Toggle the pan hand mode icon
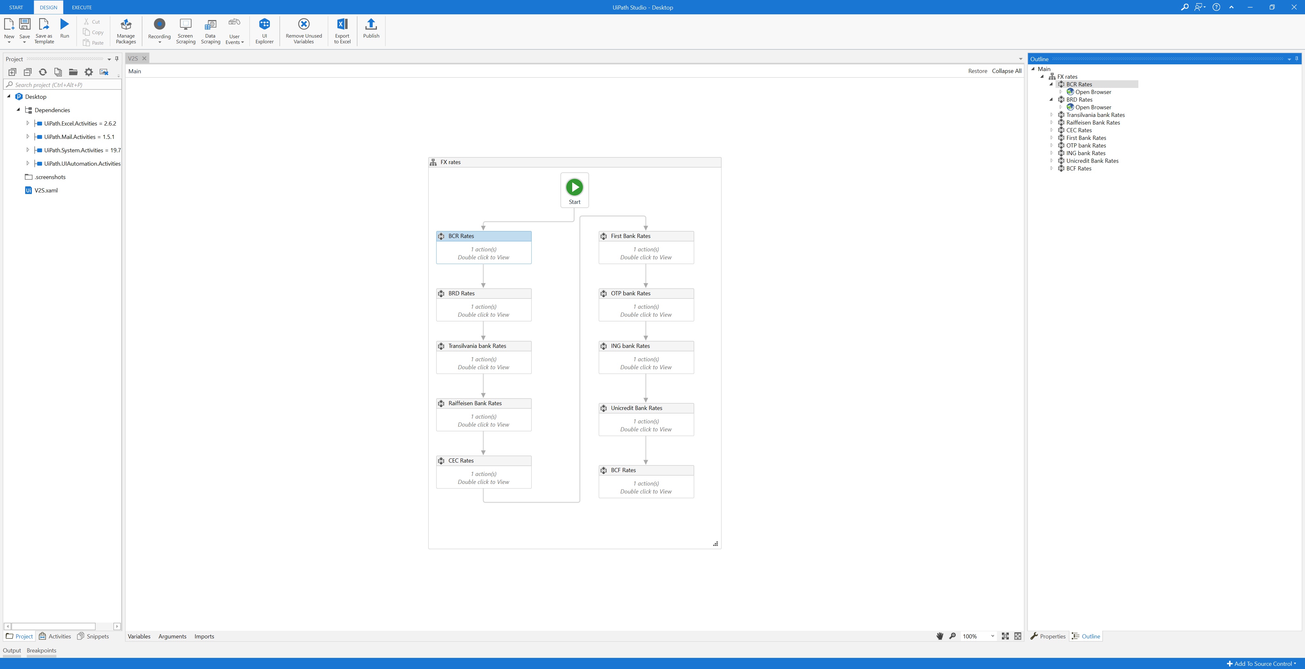 940,636
